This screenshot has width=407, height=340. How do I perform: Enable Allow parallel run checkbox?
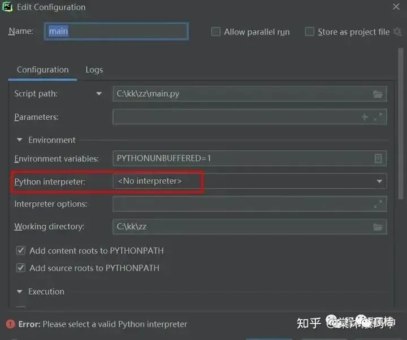[216, 32]
